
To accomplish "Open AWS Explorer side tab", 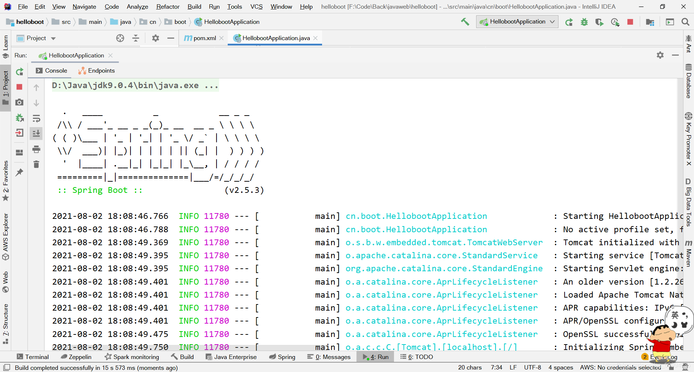I will click(5, 237).
